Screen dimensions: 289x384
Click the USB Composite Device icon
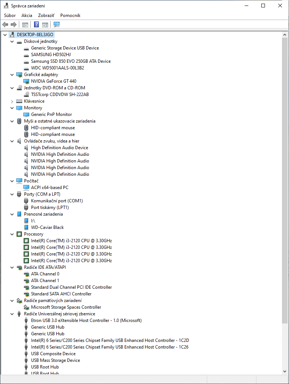pyautogui.click(x=26, y=354)
